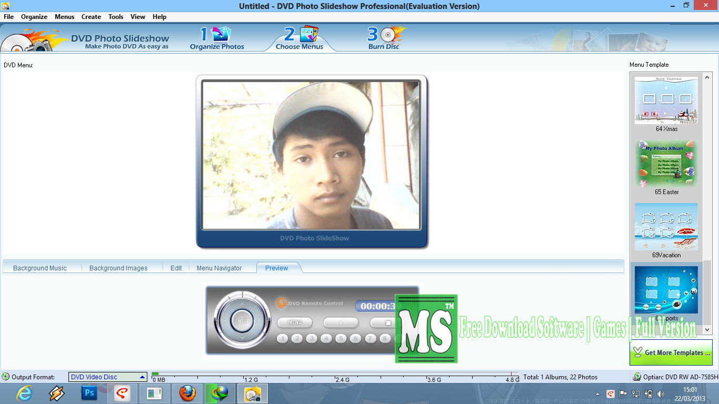Image resolution: width=719 pixels, height=404 pixels.
Task: Switch to the Background Images tab
Action: [x=118, y=268]
